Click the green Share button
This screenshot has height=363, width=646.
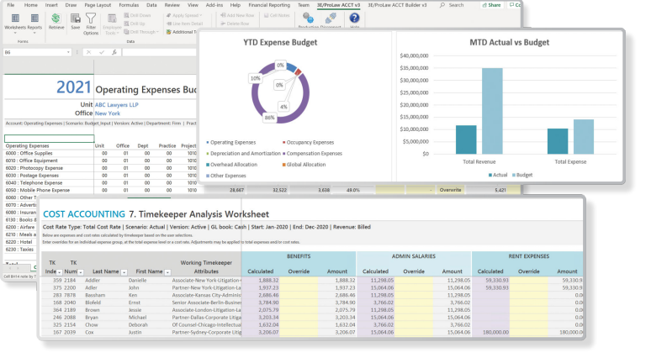(x=492, y=4)
